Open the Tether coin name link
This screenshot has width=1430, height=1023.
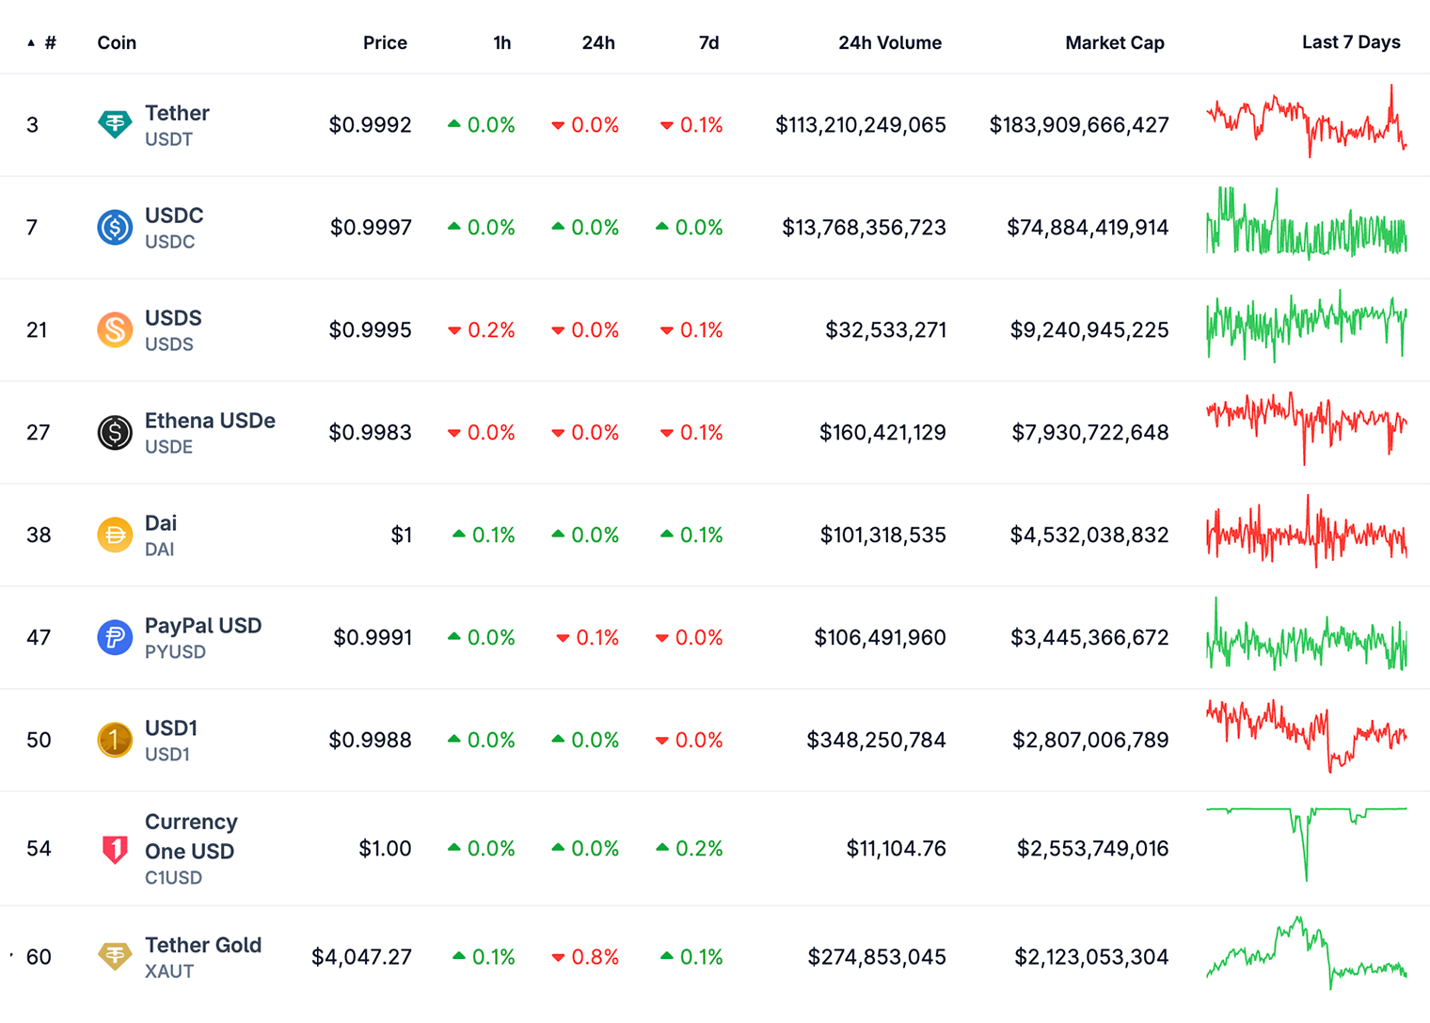(x=177, y=113)
